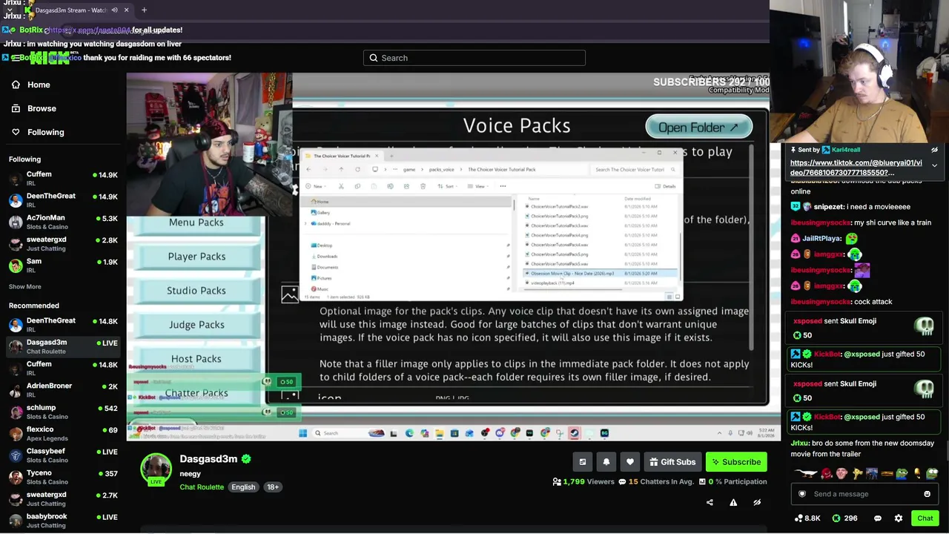This screenshot has width=949, height=534.
Task: Click the File Explorer icon in stream taskbar
Action: coord(439,433)
